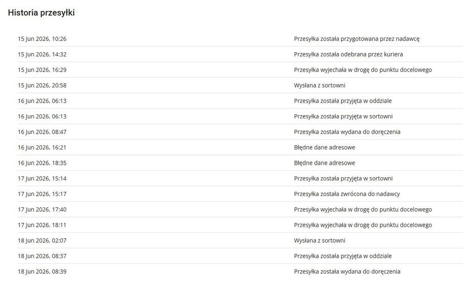Select the 15 Jun 2026, 16:29 timestamp
This screenshot has width=463, height=285.
point(42,70)
